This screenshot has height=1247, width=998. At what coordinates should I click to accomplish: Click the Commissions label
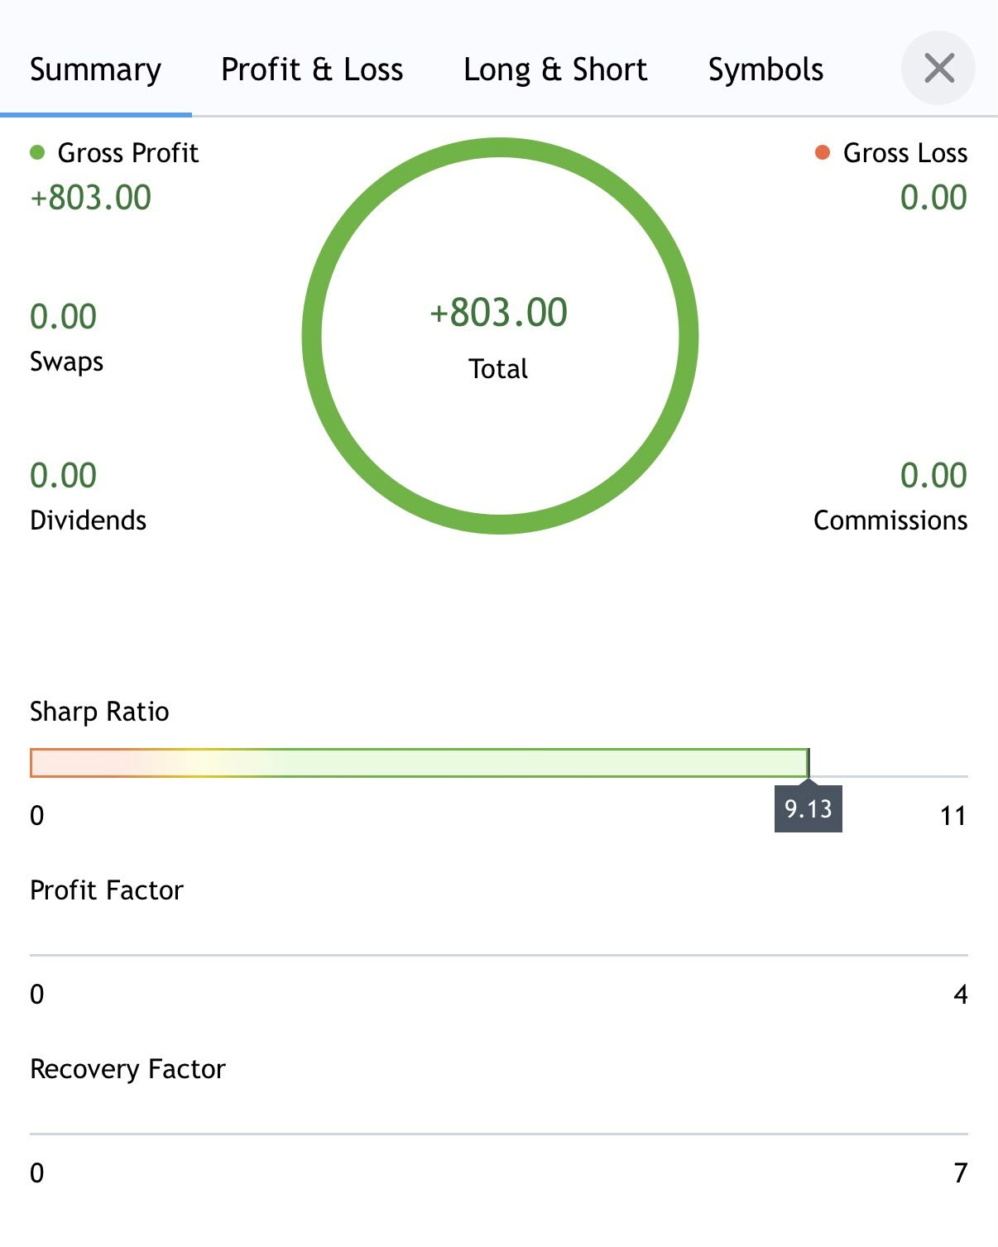(x=890, y=520)
